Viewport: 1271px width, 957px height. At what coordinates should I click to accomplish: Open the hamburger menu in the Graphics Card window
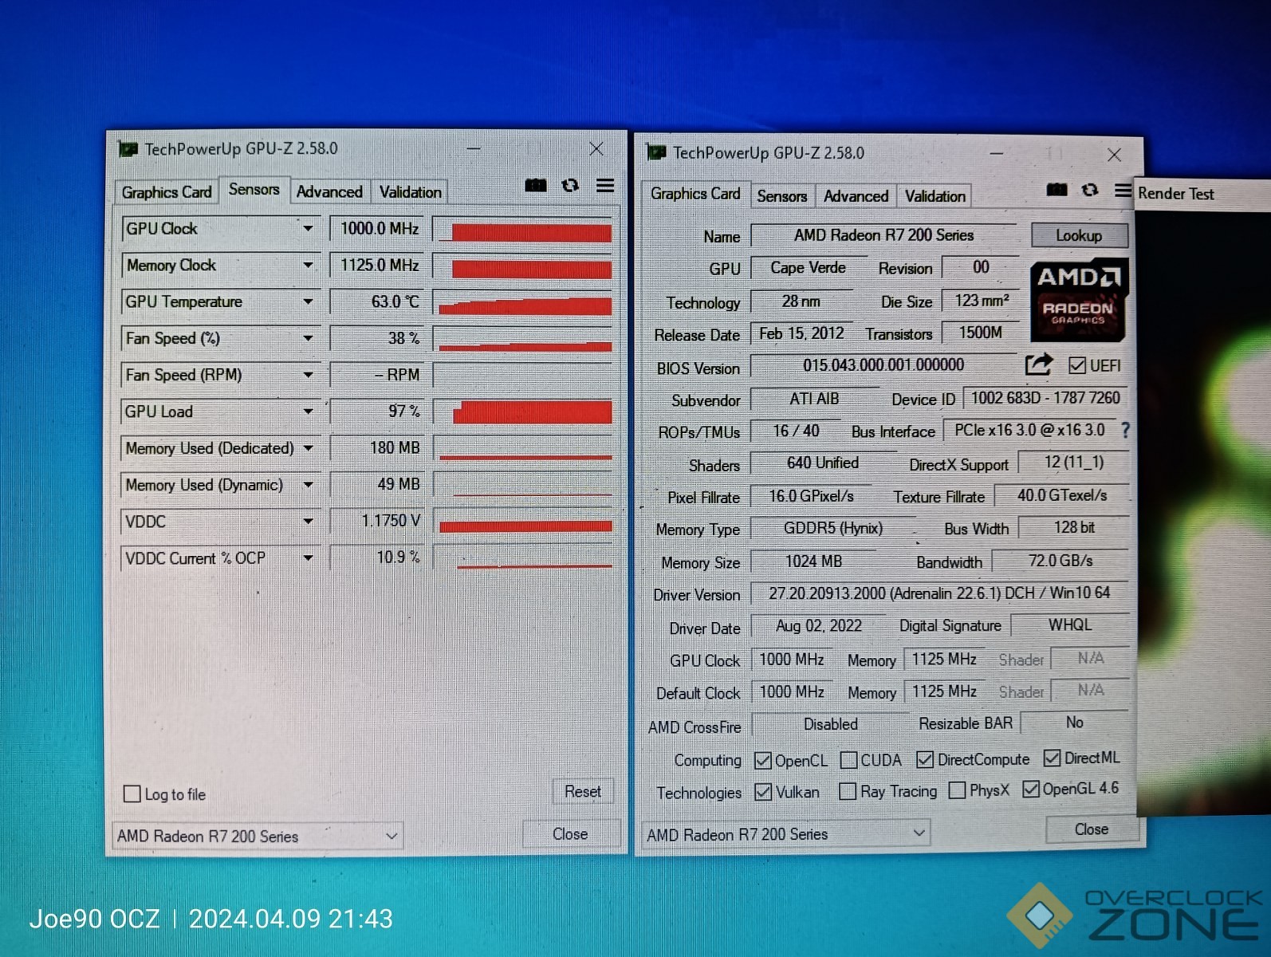click(x=1123, y=190)
